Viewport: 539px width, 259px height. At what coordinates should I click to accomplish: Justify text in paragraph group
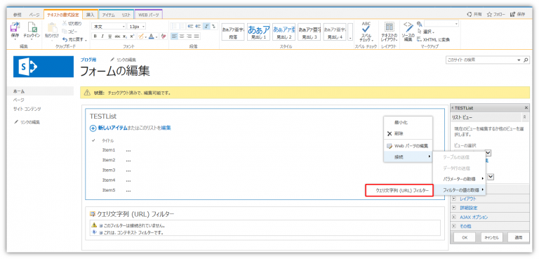click(x=197, y=36)
